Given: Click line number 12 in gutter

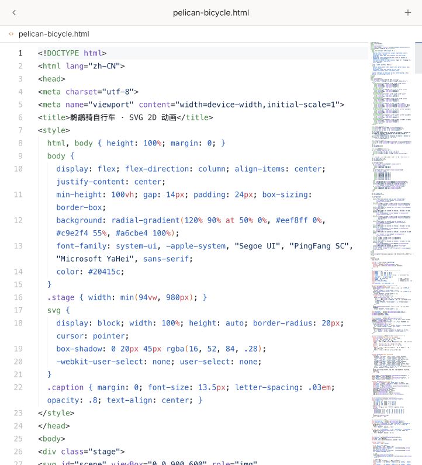Looking at the screenshot, I should (x=18, y=220).
